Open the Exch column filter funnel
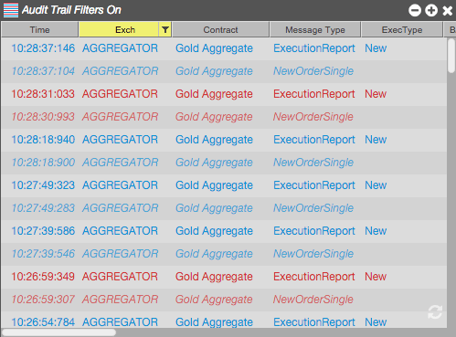The width and height of the screenshot is (456, 337). tap(165, 29)
